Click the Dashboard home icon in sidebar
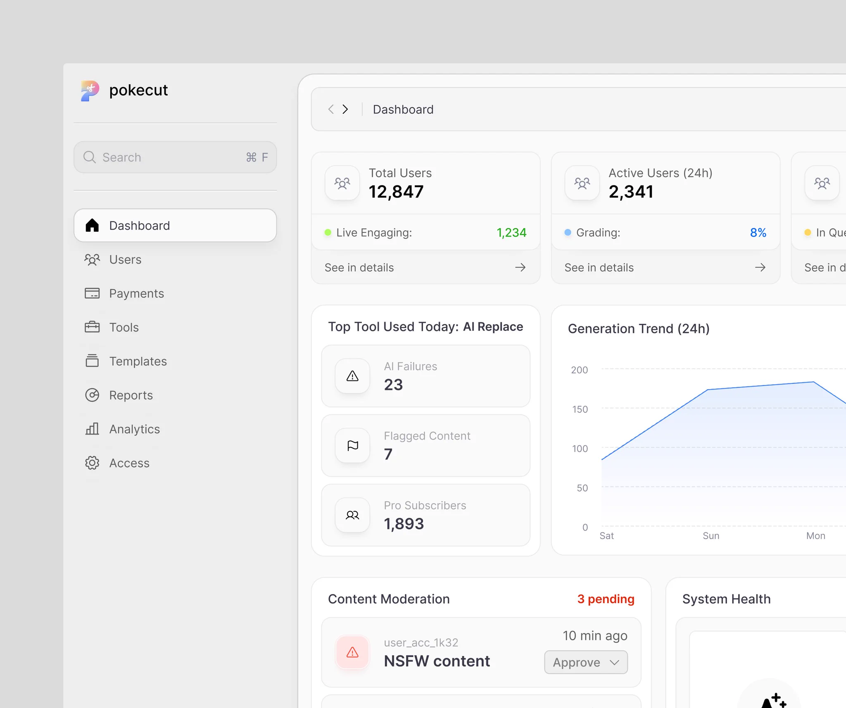Viewport: 846px width, 708px height. [92, 225]
